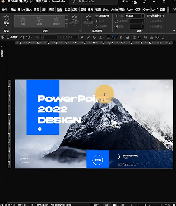Switch to the 视图 (View) tab
The height and width of the screenshot is (206, 176).
(98, 10)
